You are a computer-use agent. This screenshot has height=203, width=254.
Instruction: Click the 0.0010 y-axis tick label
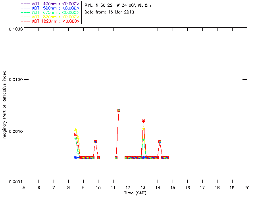click(15, 131)
